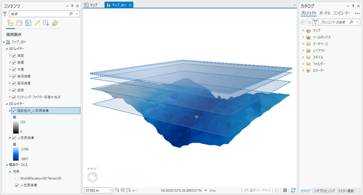Uncheck the 漸深海層 layer checkbox

pyautogui.click(x=14, y=77)
